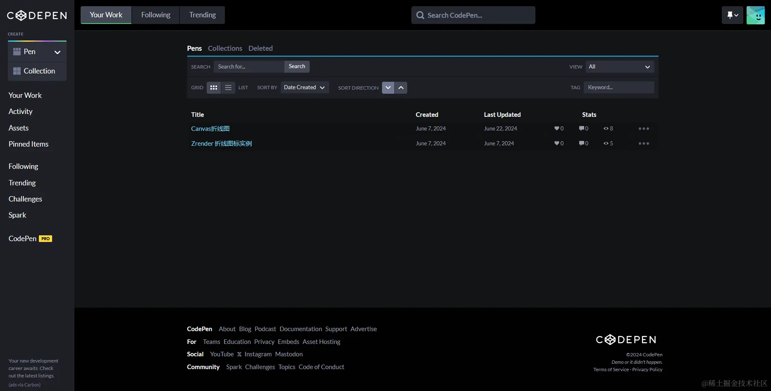Focus the Search for... input field
Image resolution: width=771 pixels, height=391 pixels.
click(x=249, y=66)
